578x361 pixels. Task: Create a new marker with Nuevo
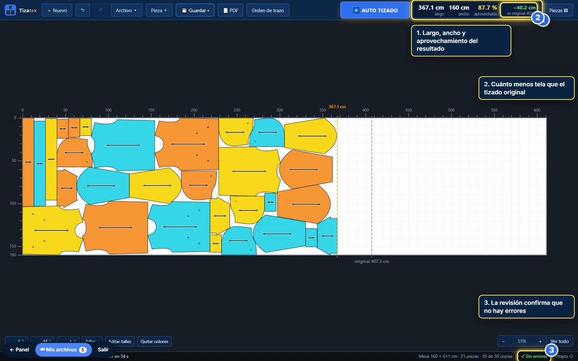click(57, 10)
